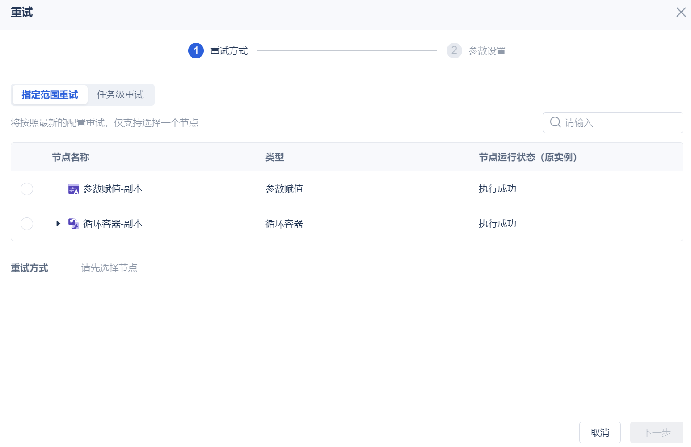
Task: Click the 取消 button
Action: coord(600,433)
